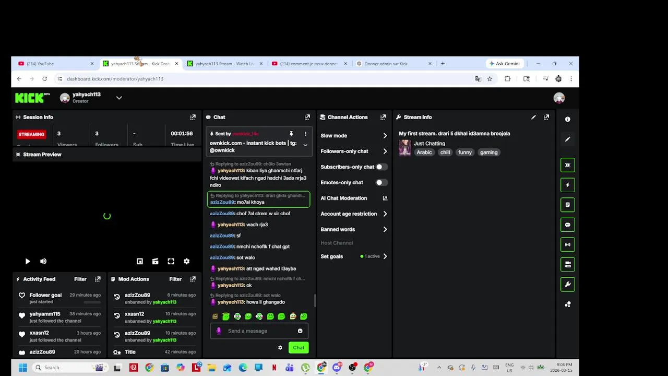Select the Arabic stream tag
Image resolution: width=668 pixels, height=376 pixels.
pos(424,152)
